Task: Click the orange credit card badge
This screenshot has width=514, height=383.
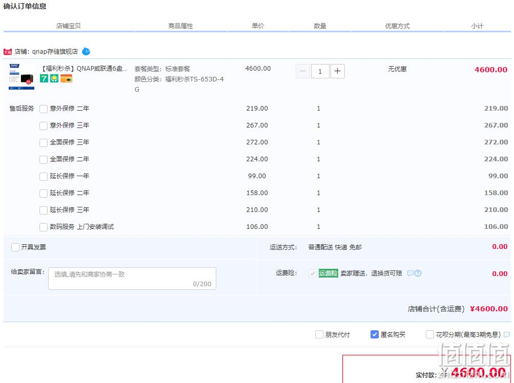Action: click(x=66, y=78)
